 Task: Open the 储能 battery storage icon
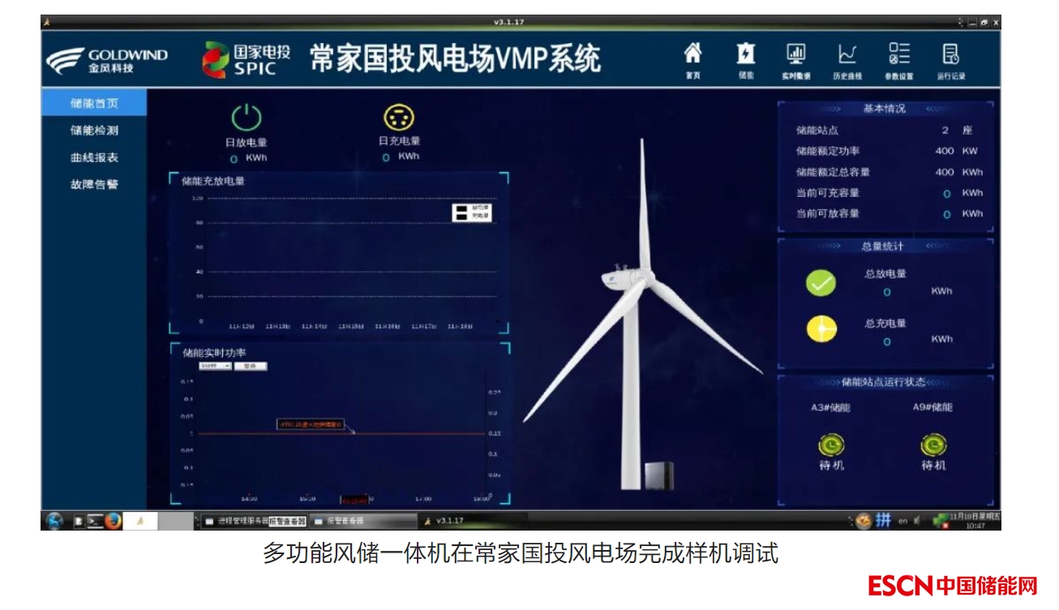tap(745, 58)
